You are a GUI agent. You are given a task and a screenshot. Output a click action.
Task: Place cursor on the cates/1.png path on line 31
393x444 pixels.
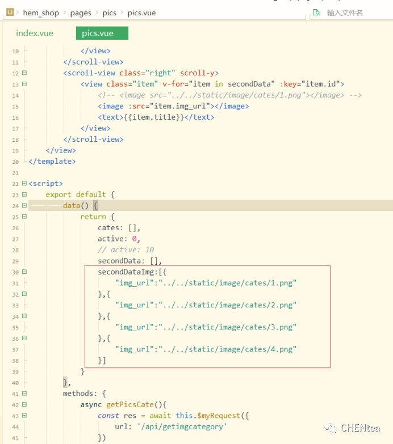click(228, 283)
